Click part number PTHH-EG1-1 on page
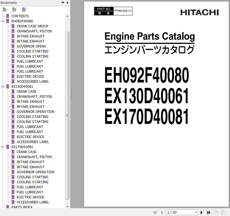 coord(123,11)
